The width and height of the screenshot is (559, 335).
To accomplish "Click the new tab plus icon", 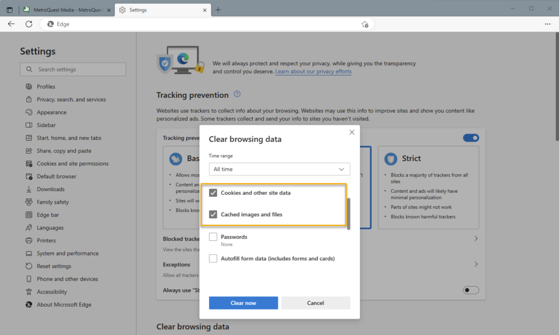I will point(218,10).
